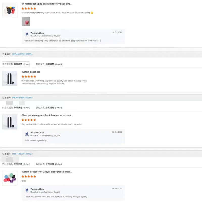This screenshot has height=202, width=202.
Task: Click the star rating under the Glass packaging samples title
Action: pos(29,120)
